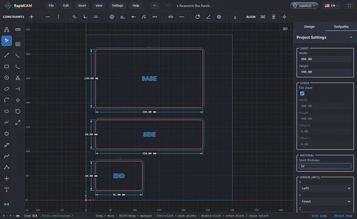The image size is (357, 219).
Task: Apply the Equal constraint
Action: [96, 17]
